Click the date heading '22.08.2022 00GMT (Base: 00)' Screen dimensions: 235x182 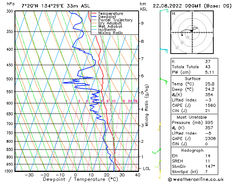point(192,6)
